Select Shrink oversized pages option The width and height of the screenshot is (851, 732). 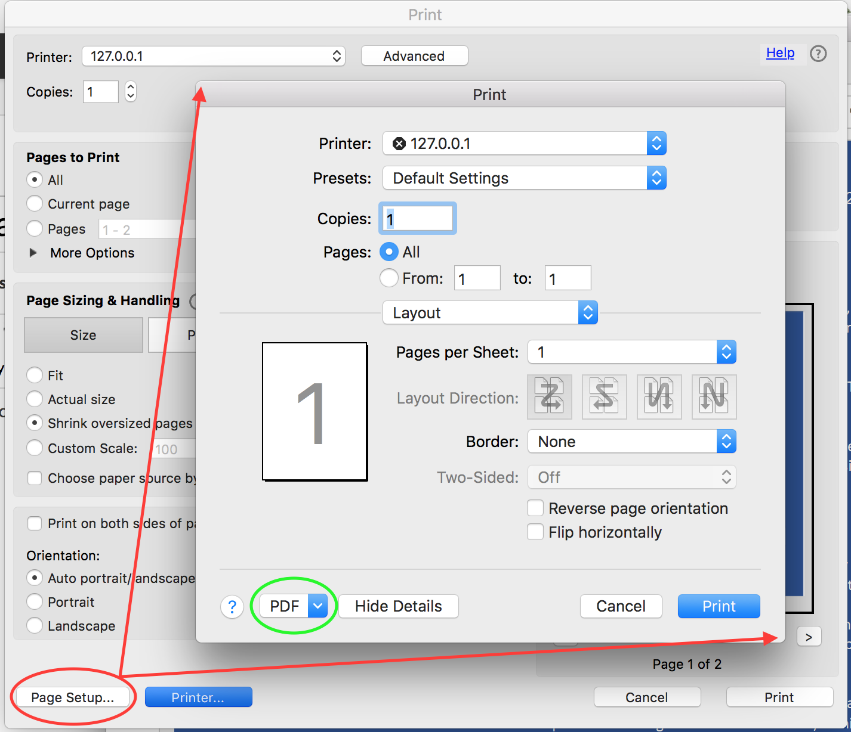coord(35,423)
